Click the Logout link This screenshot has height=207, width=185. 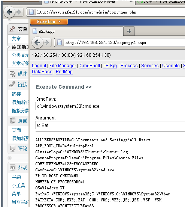[x=39, y=66]
